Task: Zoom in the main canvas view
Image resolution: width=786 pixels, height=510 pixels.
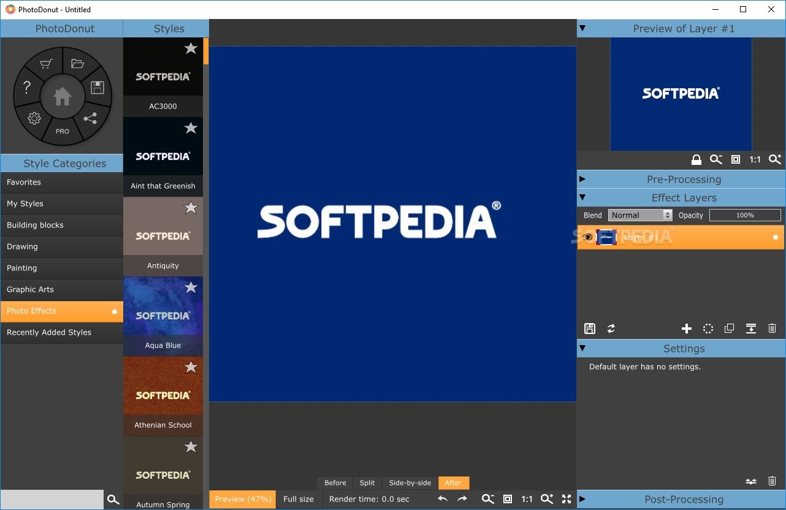Action: (547, 499)
